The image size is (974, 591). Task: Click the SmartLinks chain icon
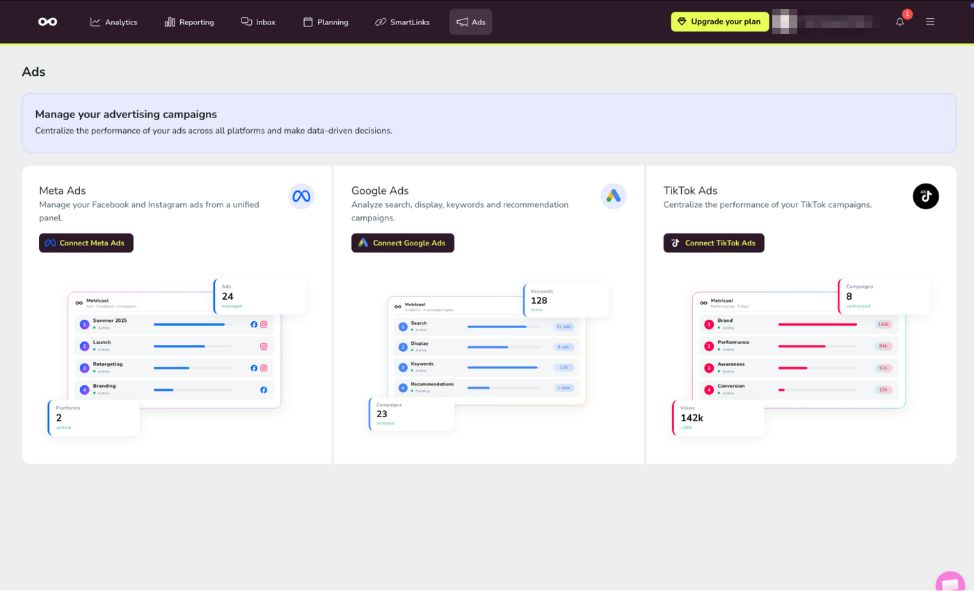[381, 22]
